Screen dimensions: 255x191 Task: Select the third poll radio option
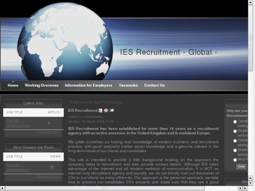235,141
